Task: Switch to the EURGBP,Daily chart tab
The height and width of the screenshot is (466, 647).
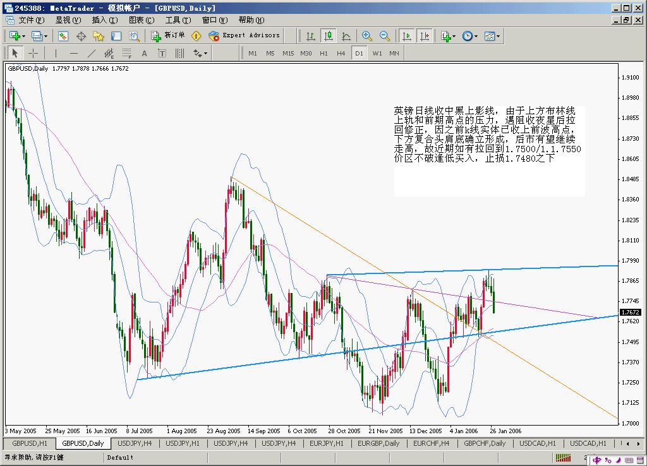Action: 378,444
